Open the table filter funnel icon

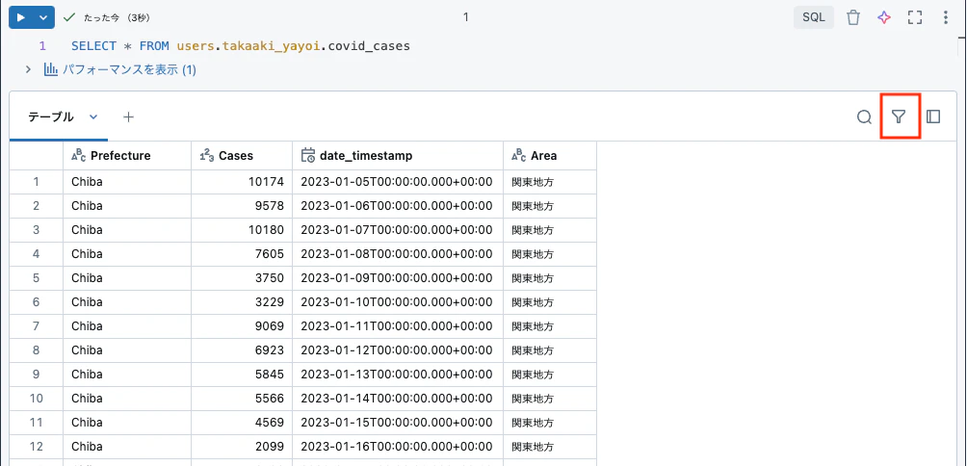[x=900, y=116]
